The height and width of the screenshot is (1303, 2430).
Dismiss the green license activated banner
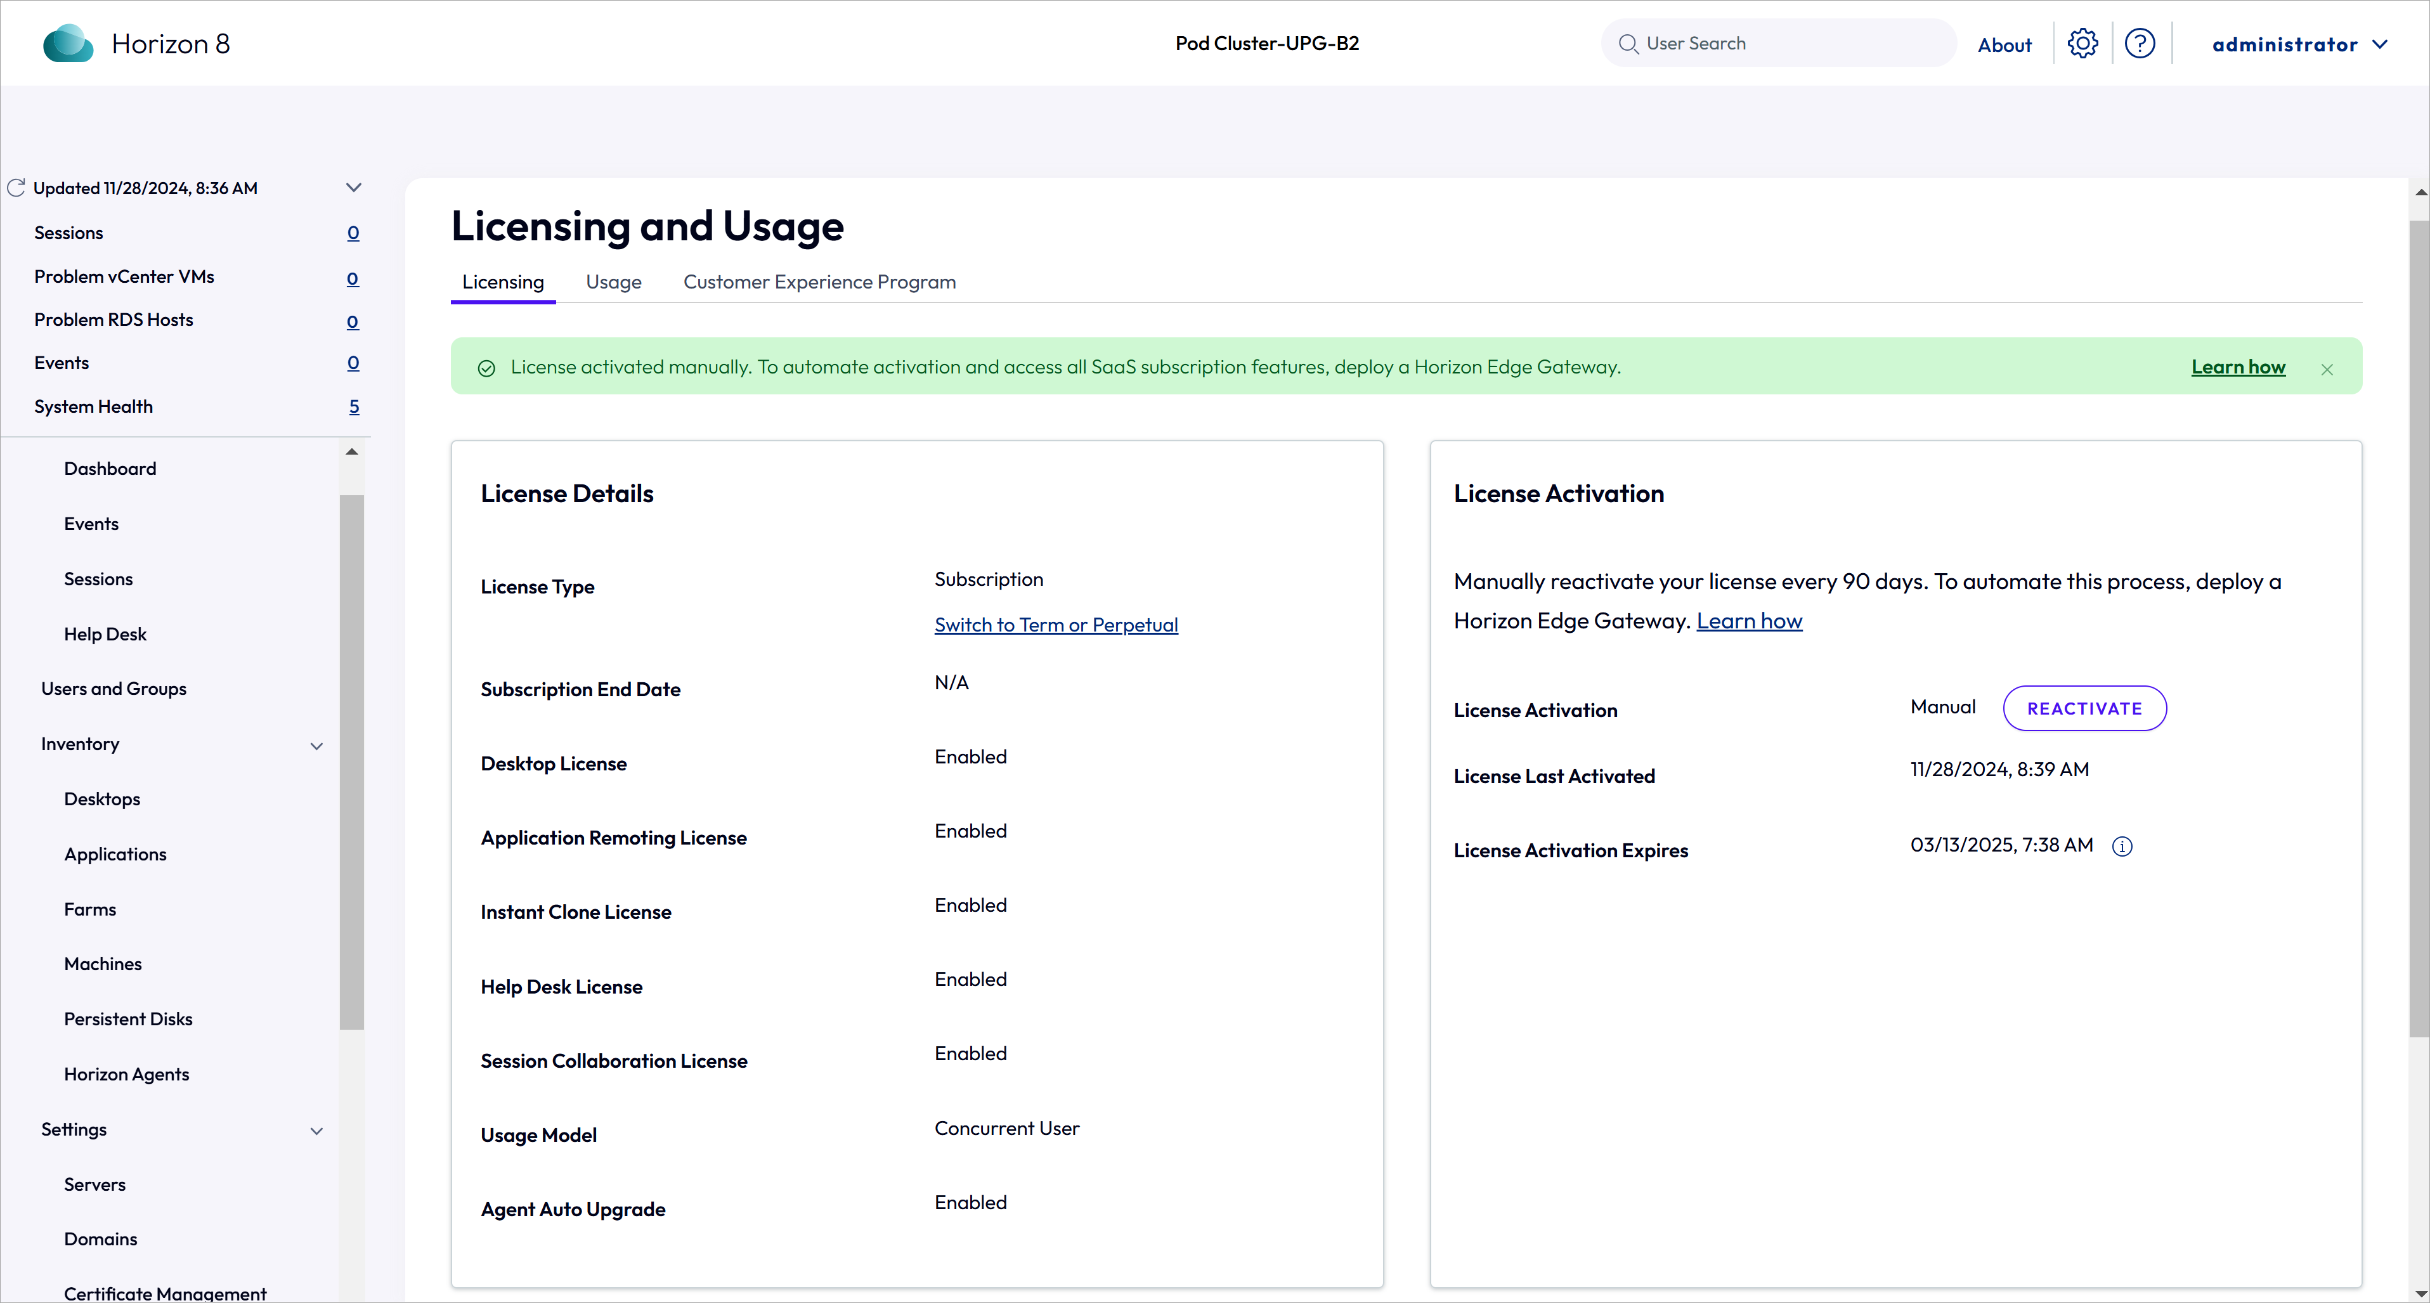(2327, 369)
